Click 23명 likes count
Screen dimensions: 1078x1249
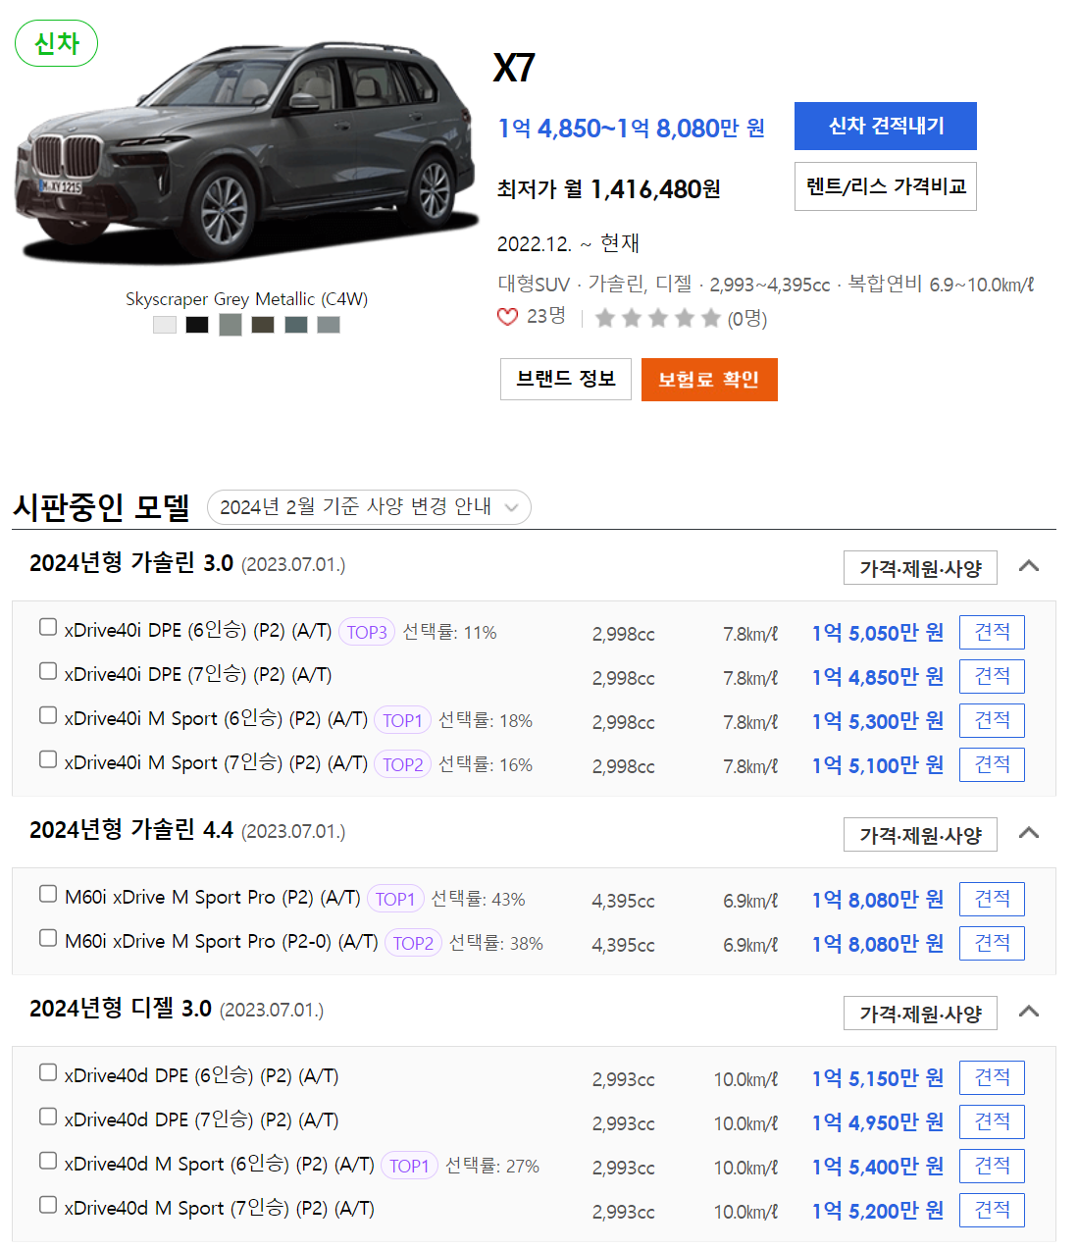pyautogui.click(x=546, y=316)
